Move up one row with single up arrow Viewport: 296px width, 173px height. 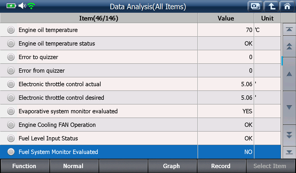click(289, 74)
